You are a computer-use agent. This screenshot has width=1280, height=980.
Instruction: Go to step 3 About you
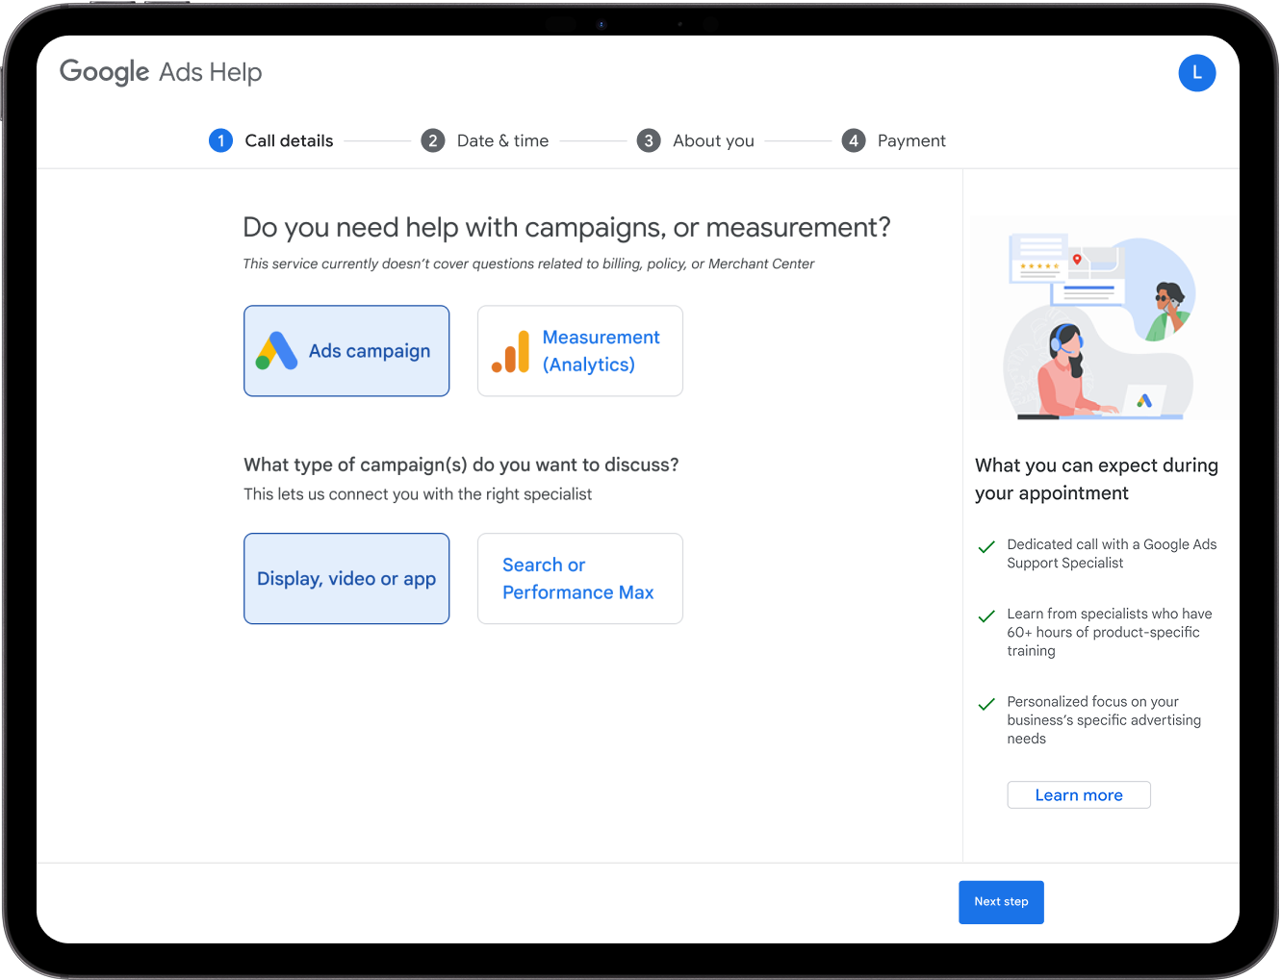tap(696, 140)
